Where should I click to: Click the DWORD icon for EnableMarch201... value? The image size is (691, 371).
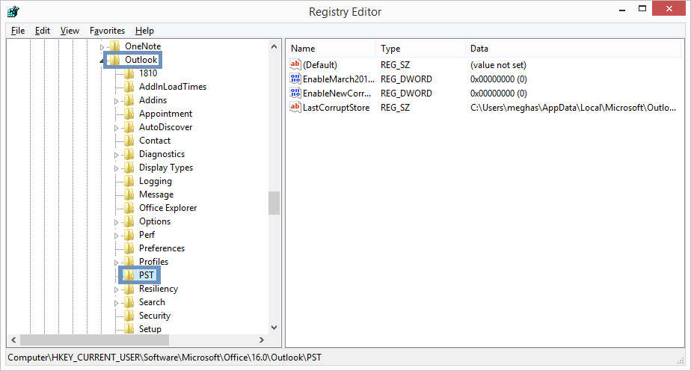[295, 79]
